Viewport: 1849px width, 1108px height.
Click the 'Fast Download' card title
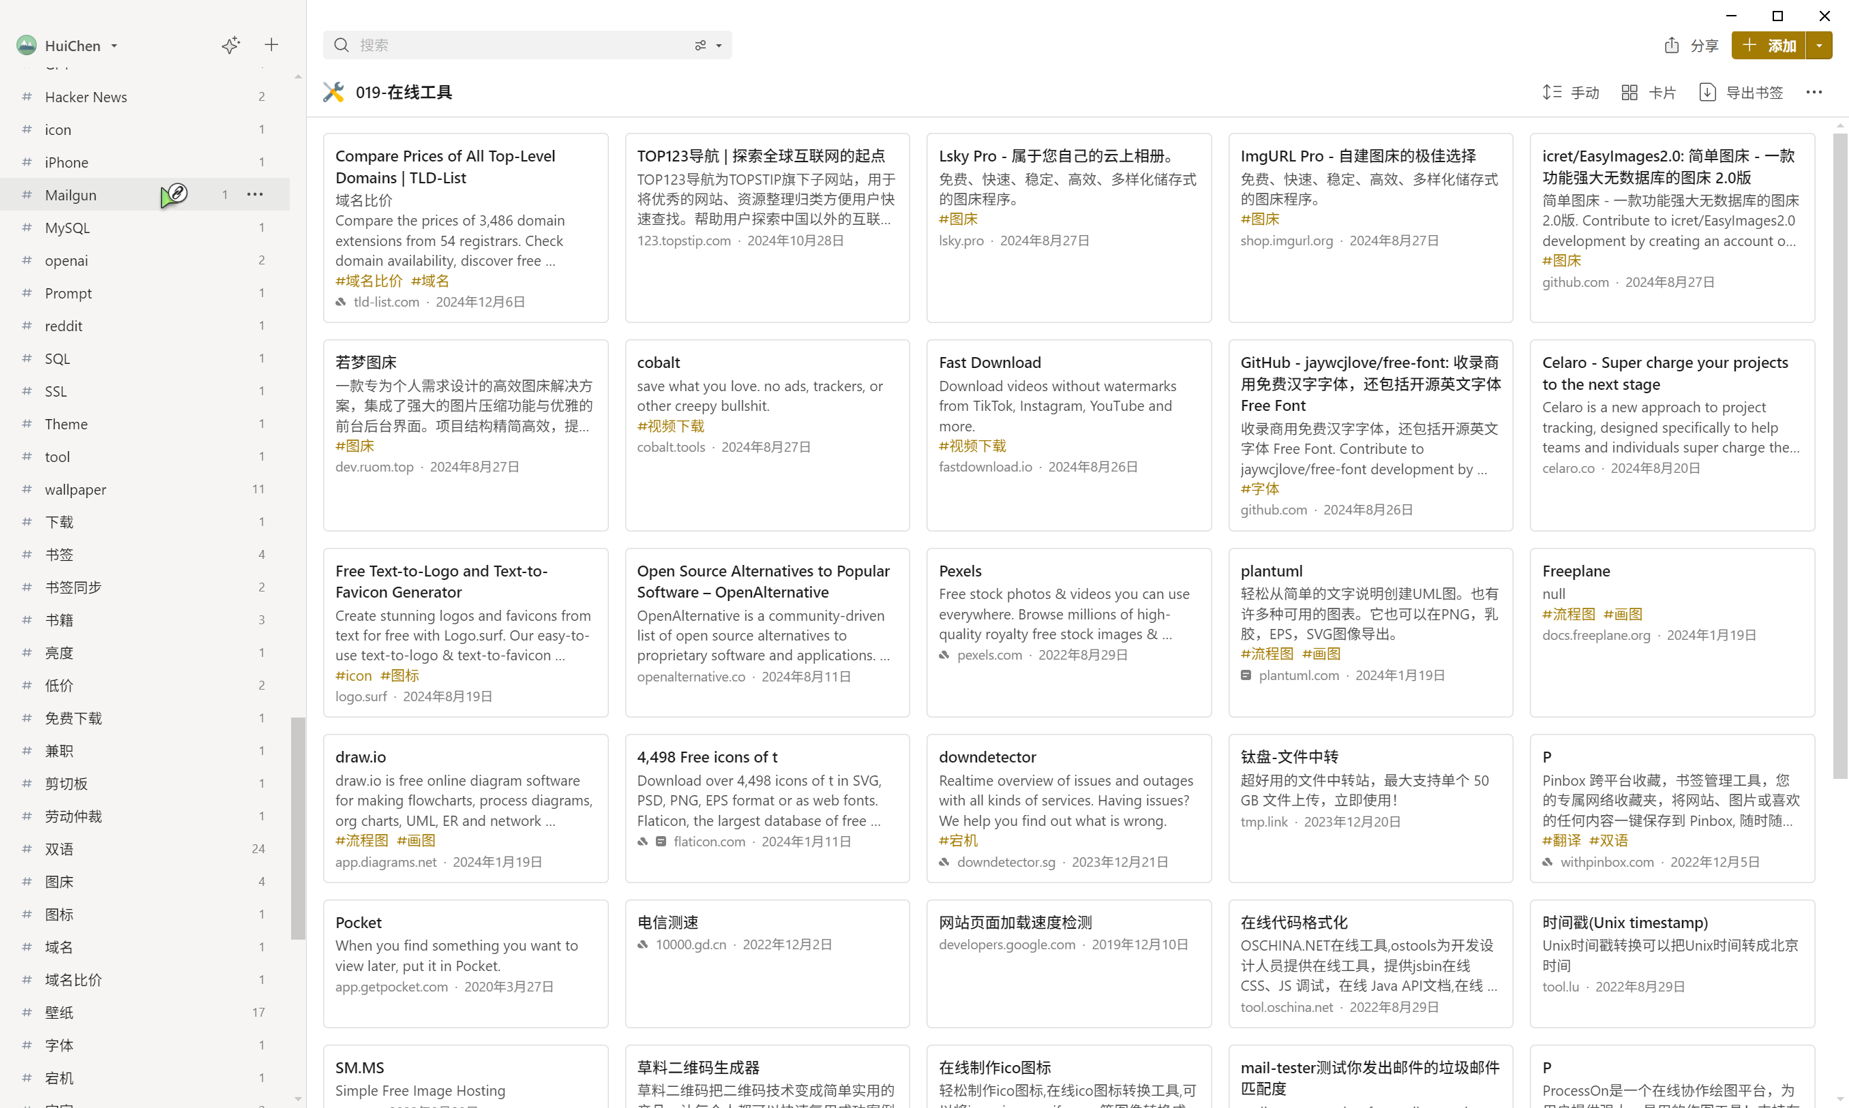(x=989, y=362)
